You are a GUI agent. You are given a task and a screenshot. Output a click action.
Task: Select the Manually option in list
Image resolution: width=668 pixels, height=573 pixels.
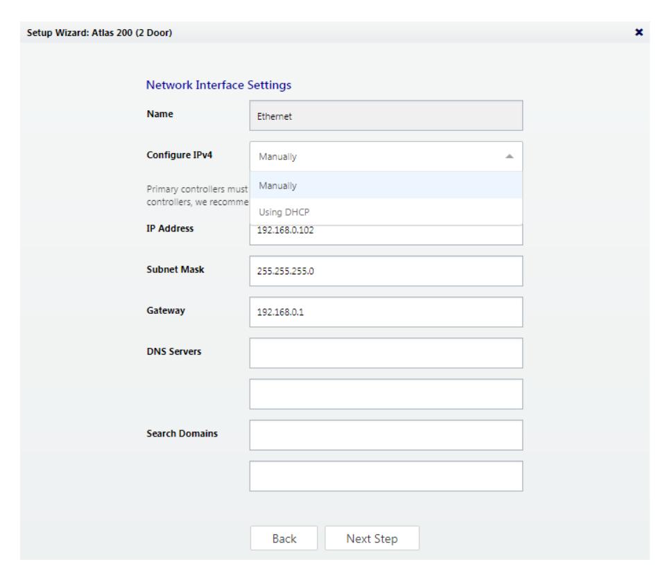tap(386, 186)
